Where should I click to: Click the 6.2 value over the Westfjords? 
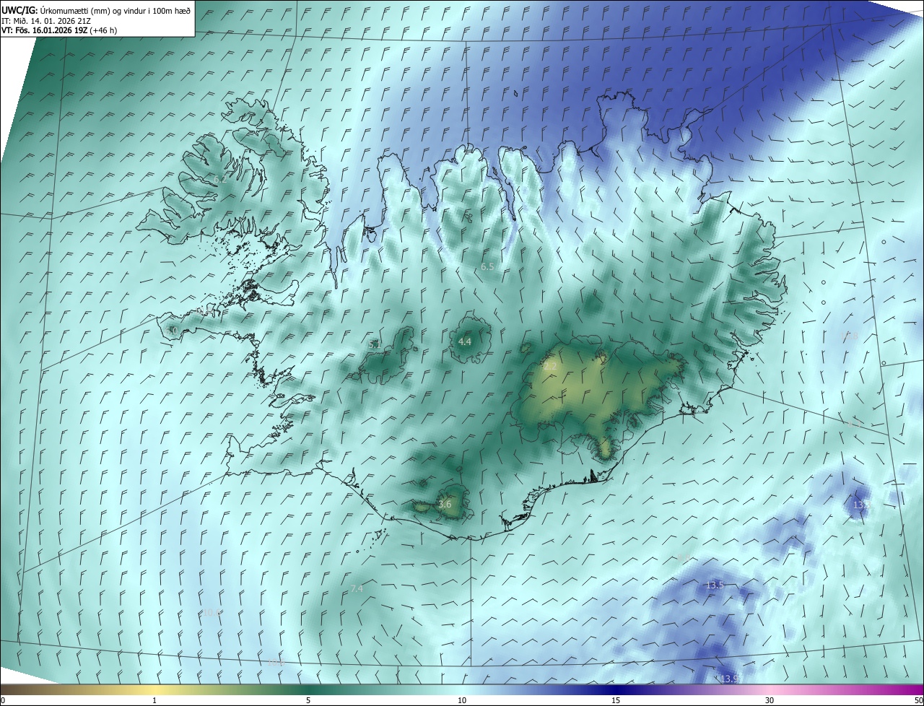(x=220, y=179)
